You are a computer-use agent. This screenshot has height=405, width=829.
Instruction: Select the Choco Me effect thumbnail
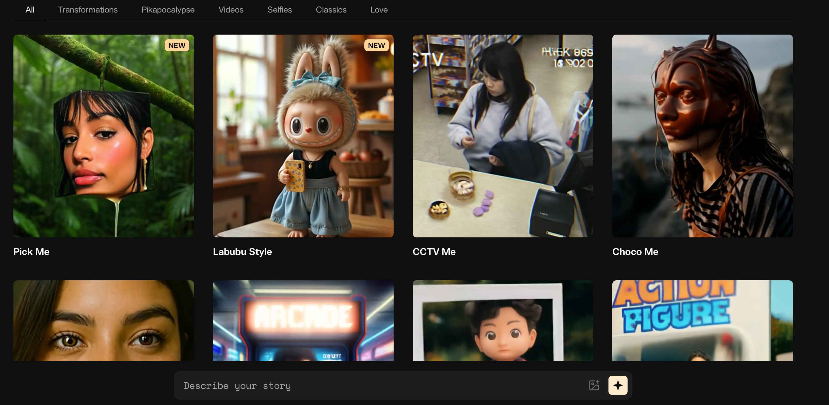tap(702, 136)
